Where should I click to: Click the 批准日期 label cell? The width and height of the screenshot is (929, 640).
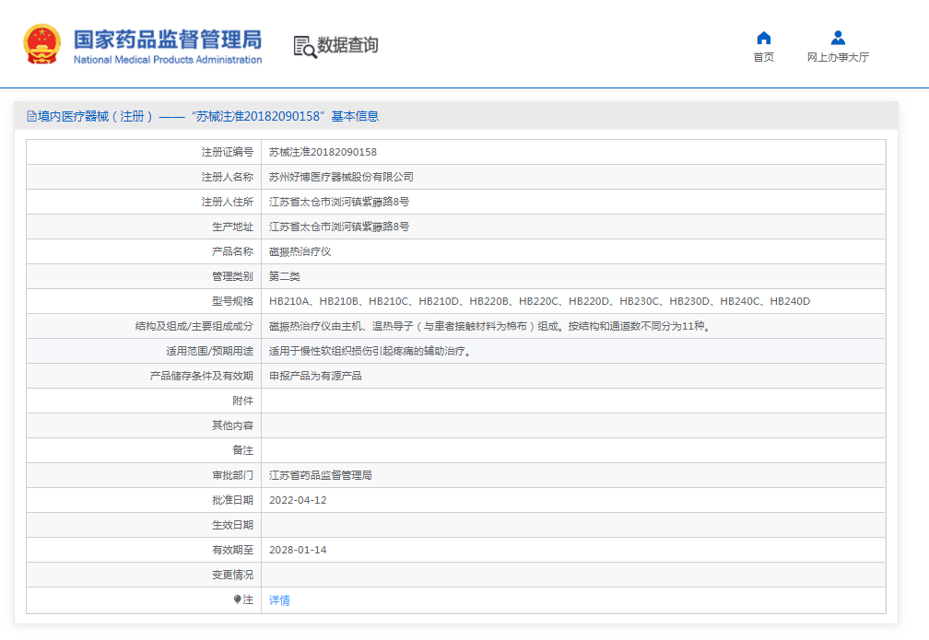point(144,500)
